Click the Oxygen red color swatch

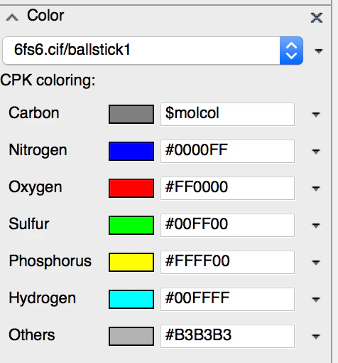[131, 188]
